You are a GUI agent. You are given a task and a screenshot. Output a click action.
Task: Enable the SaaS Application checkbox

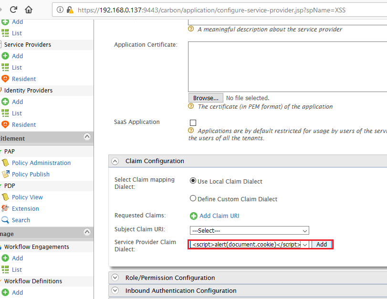193,123
